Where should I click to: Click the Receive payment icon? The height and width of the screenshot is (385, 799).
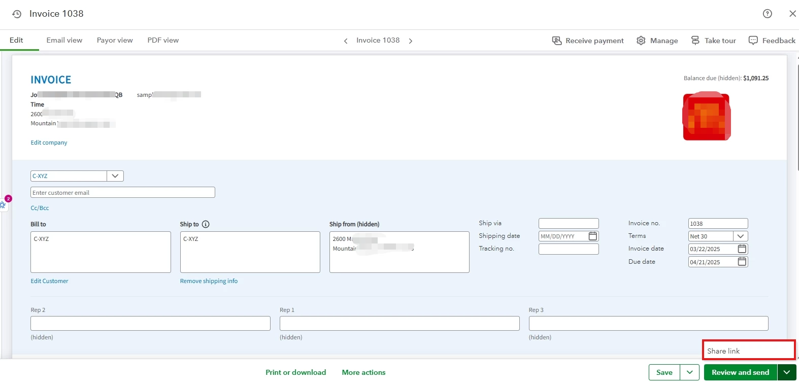coord(557,41)
